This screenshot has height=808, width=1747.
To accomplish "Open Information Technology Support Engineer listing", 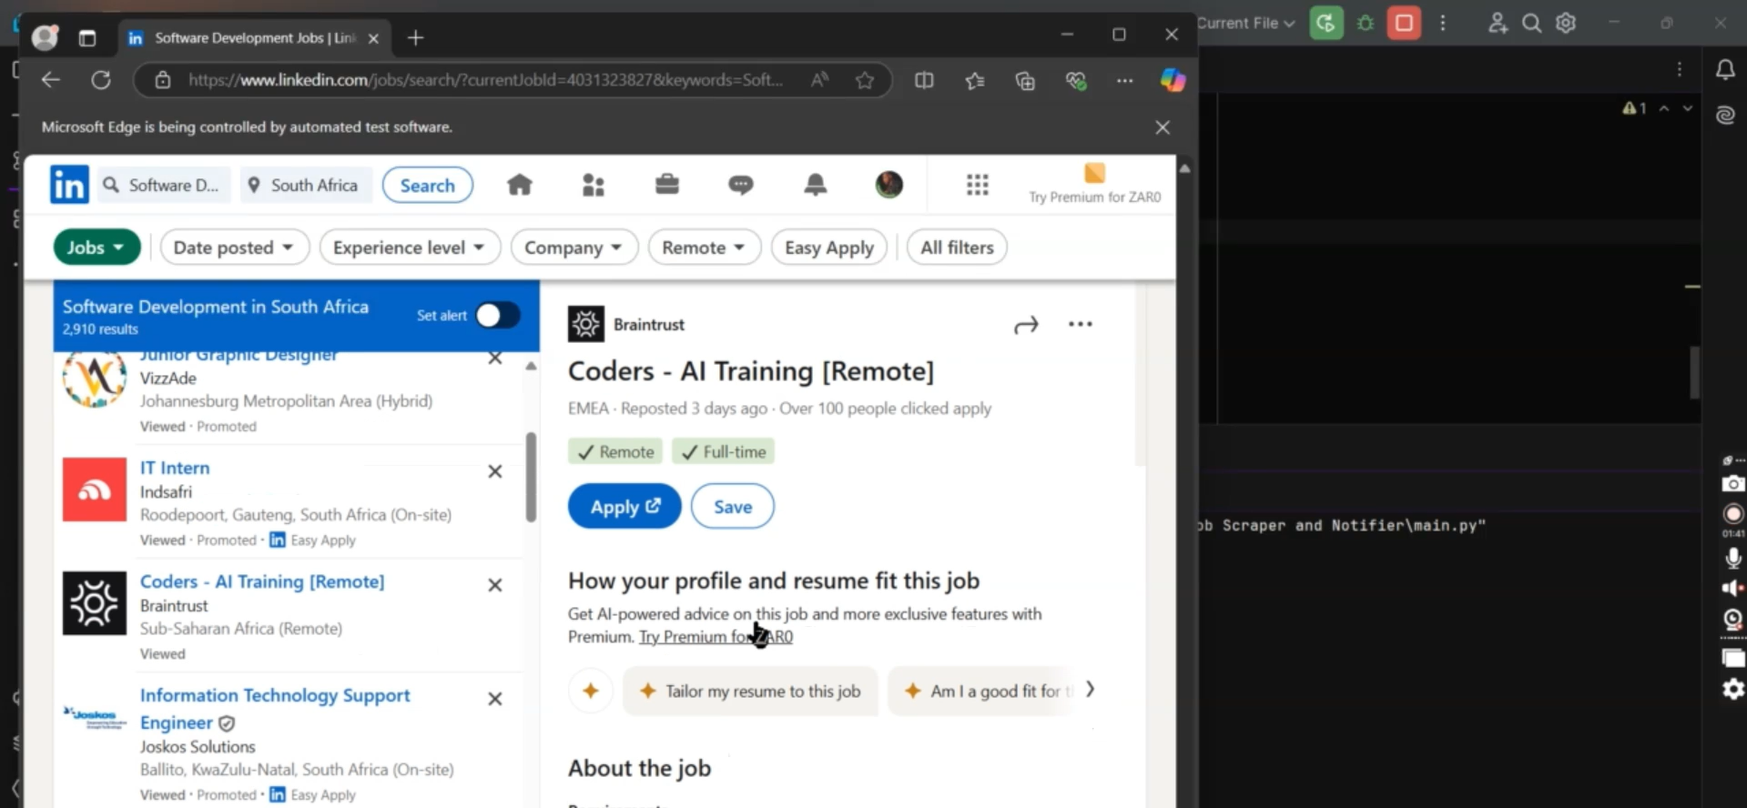I will 275,709.
